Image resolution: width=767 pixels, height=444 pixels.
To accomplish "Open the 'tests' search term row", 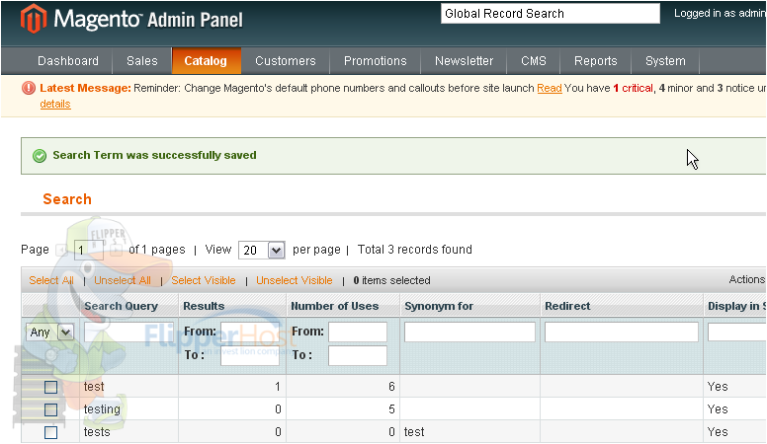I will 97,432.
